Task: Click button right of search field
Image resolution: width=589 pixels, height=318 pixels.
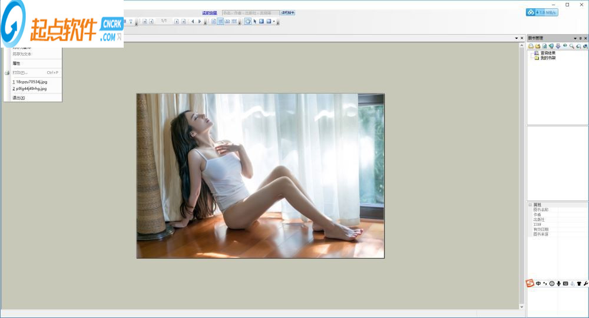Action: pos(287,13)
